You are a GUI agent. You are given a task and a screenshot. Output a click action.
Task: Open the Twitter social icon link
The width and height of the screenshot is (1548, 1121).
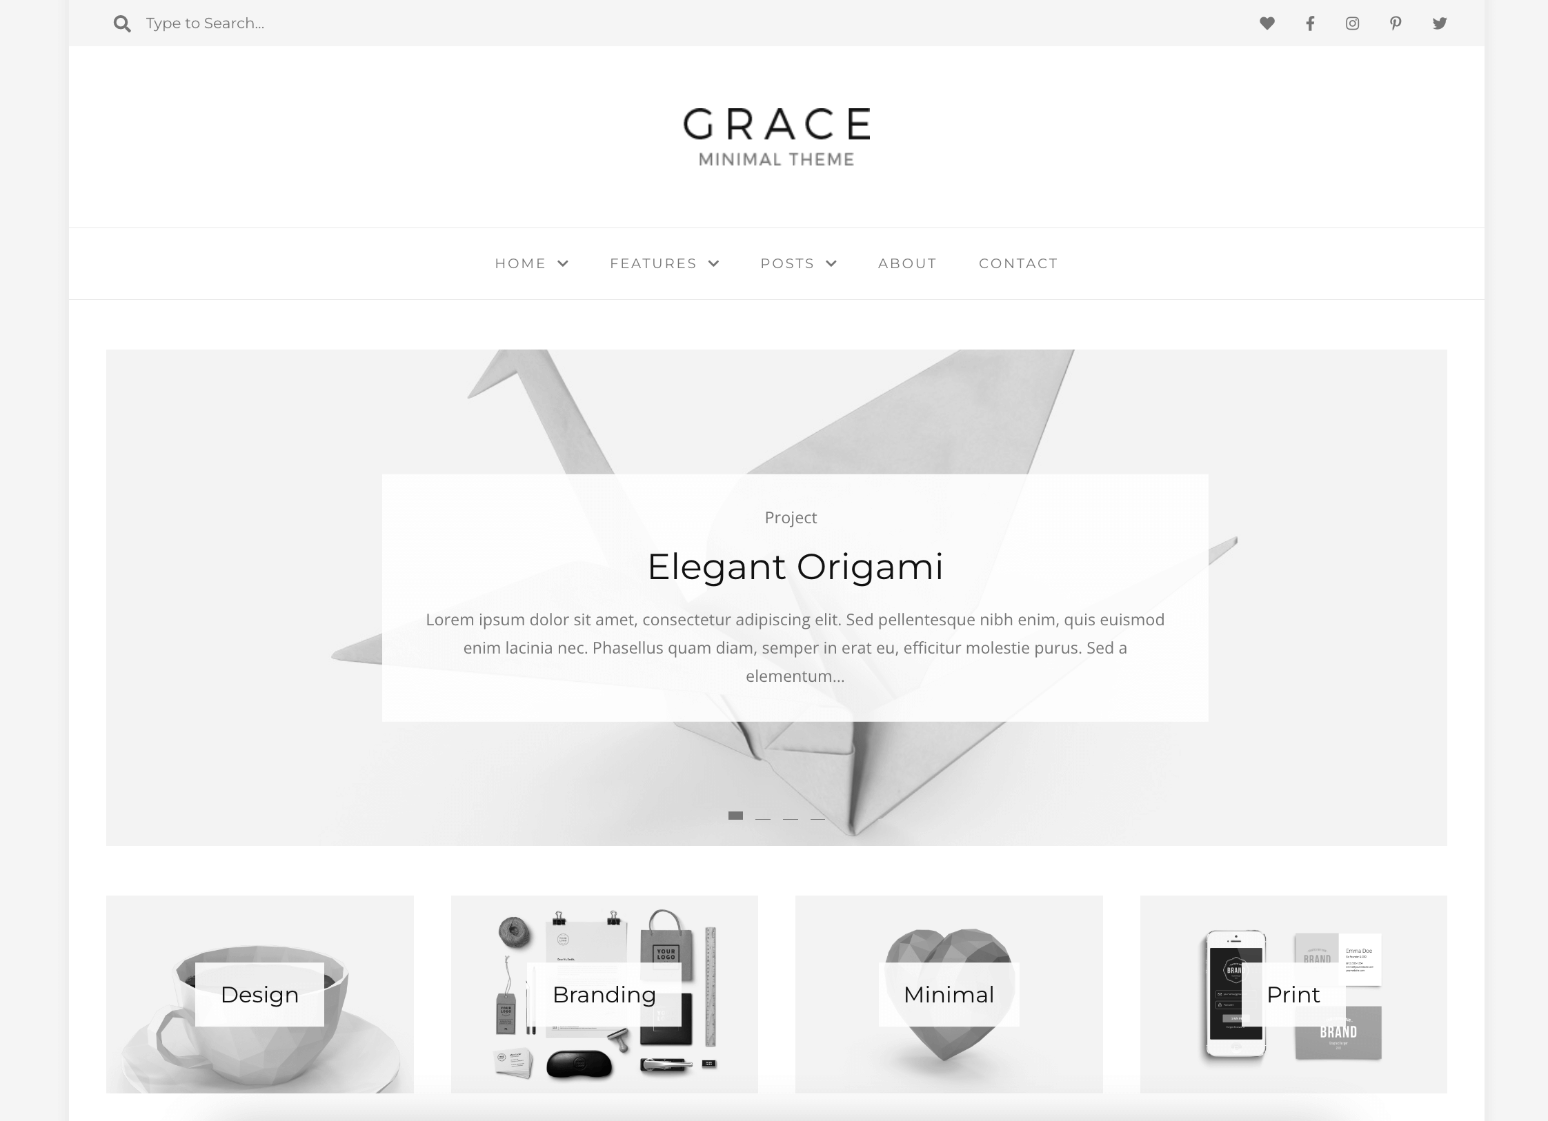pos(1438,23)
